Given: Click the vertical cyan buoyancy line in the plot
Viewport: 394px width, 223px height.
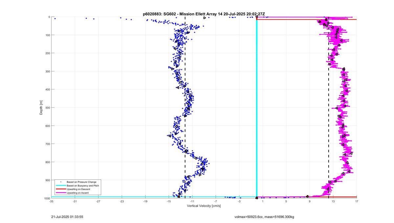Looking at the screenshot, I should (x=257, y=108).
